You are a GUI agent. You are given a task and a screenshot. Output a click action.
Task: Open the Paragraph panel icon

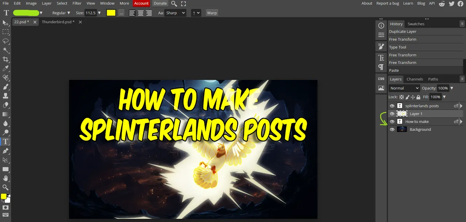381,67
